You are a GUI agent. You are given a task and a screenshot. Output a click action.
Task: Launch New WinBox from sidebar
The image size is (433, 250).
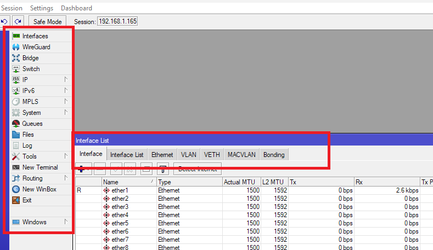39,189
